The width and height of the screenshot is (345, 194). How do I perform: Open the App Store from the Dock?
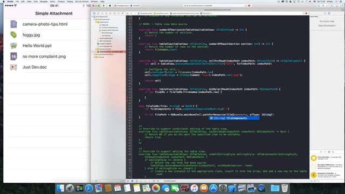tap(213, 188)
